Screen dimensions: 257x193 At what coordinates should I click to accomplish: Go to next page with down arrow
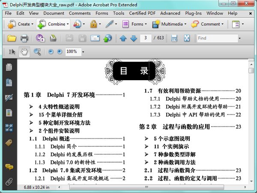point(134,38)
